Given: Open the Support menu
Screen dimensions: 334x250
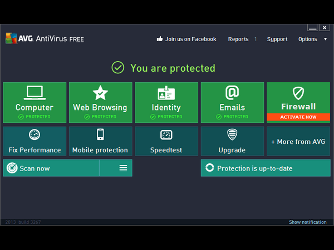Looking at the screenshot, I should pos(277,39).
